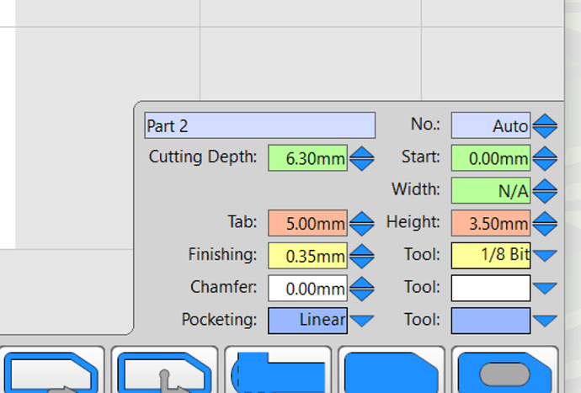The height and width of the screenshot is (393, 581).
Task: Expand the empty white Tool dropdown
Action: coord(545,289)
